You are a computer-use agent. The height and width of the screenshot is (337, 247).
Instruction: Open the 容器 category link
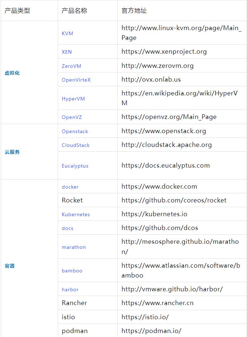(10, 266)
